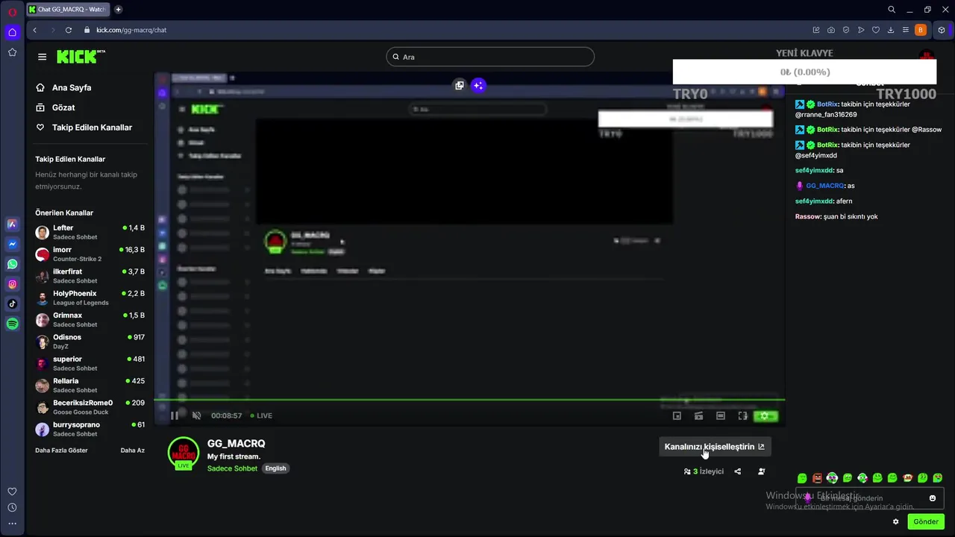Focus the Ara search field

[x=490, y=57]
